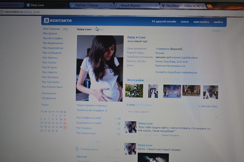Screen dimensions: 244x162
Task: Click the Twitter bird icon on the tab
Action: pos(73,6)
